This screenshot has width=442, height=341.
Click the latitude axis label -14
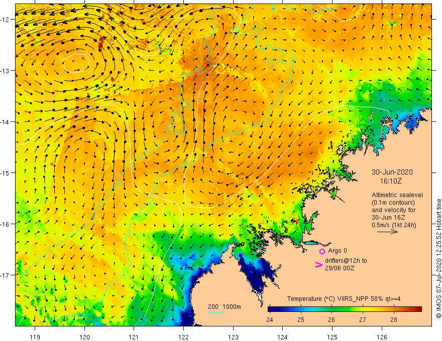click(5, 122)
